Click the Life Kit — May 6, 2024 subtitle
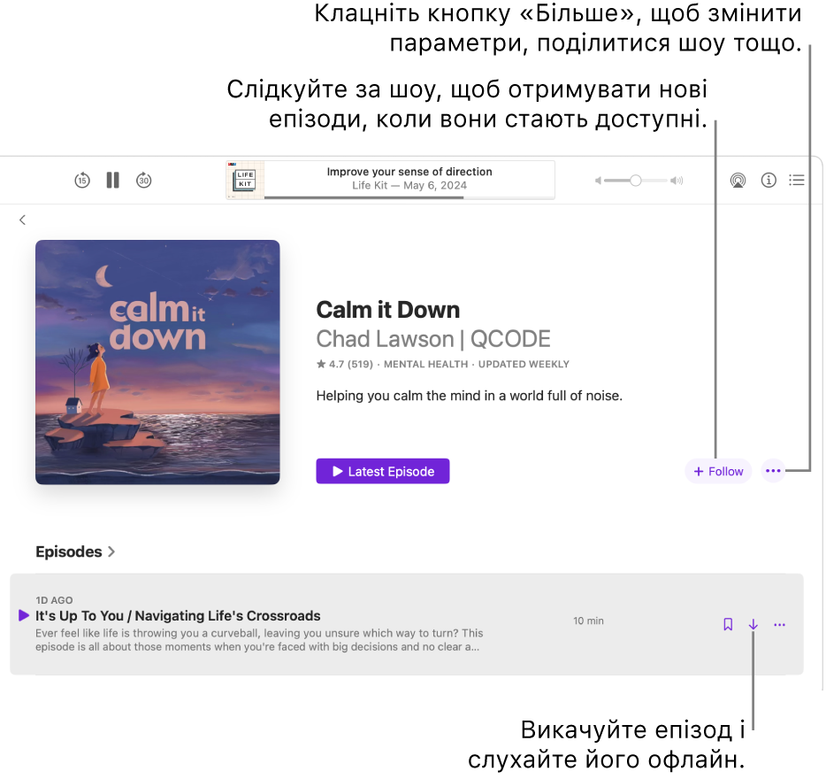The width and height of the screenshot is (826, 779). coord(409,185)
